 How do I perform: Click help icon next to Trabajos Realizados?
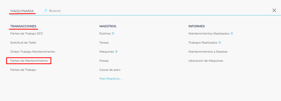point(220,43)
